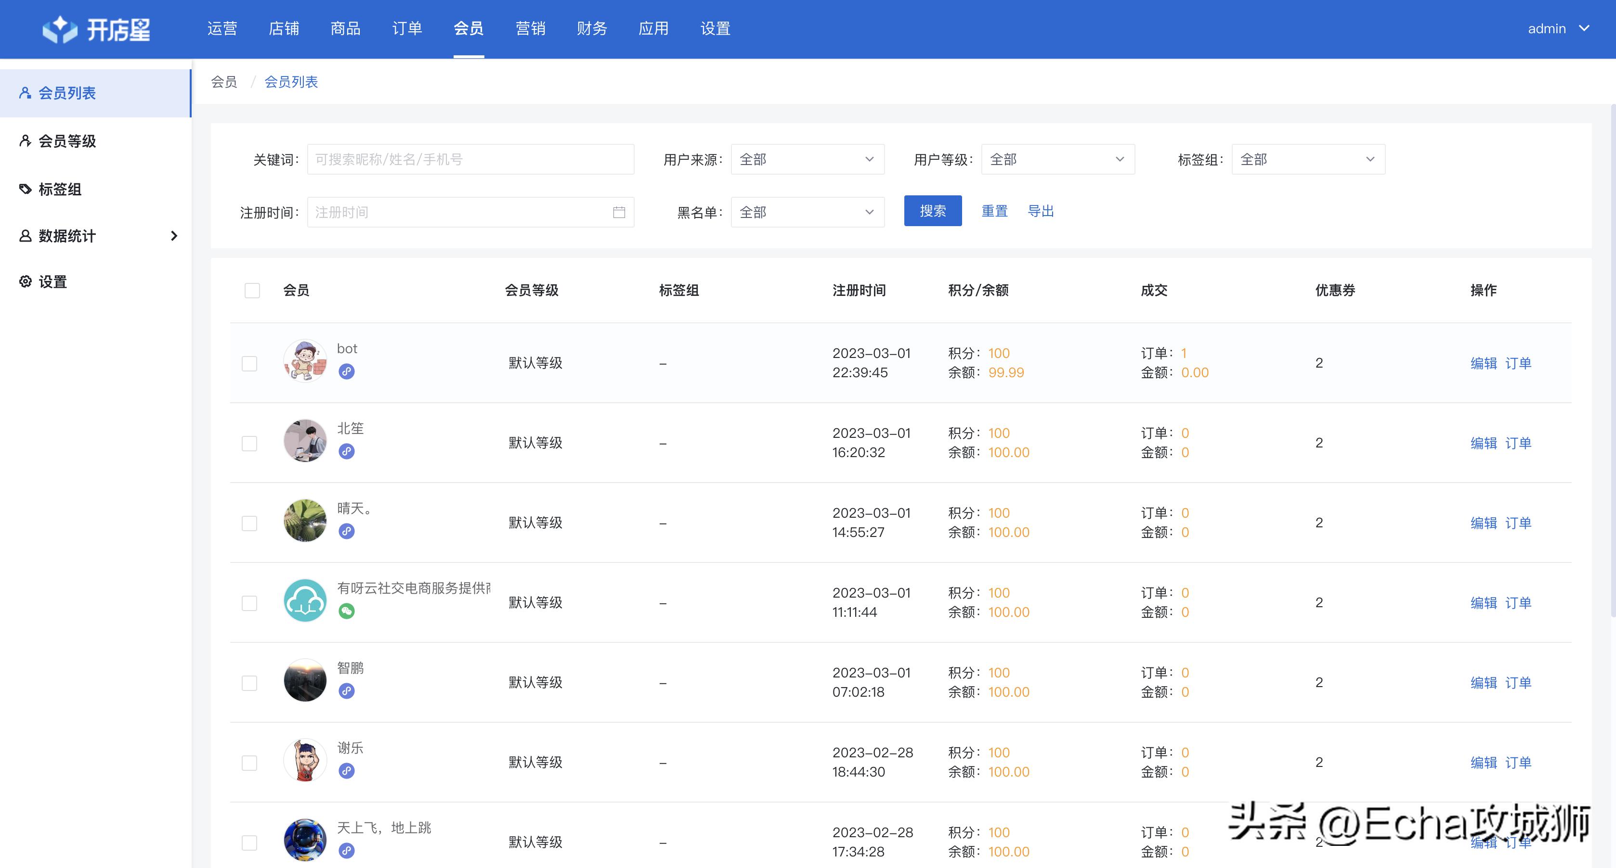Click the 设置 gear icon in sidebar
This screenshot has width=1616, height=868.
pos(25,281)
